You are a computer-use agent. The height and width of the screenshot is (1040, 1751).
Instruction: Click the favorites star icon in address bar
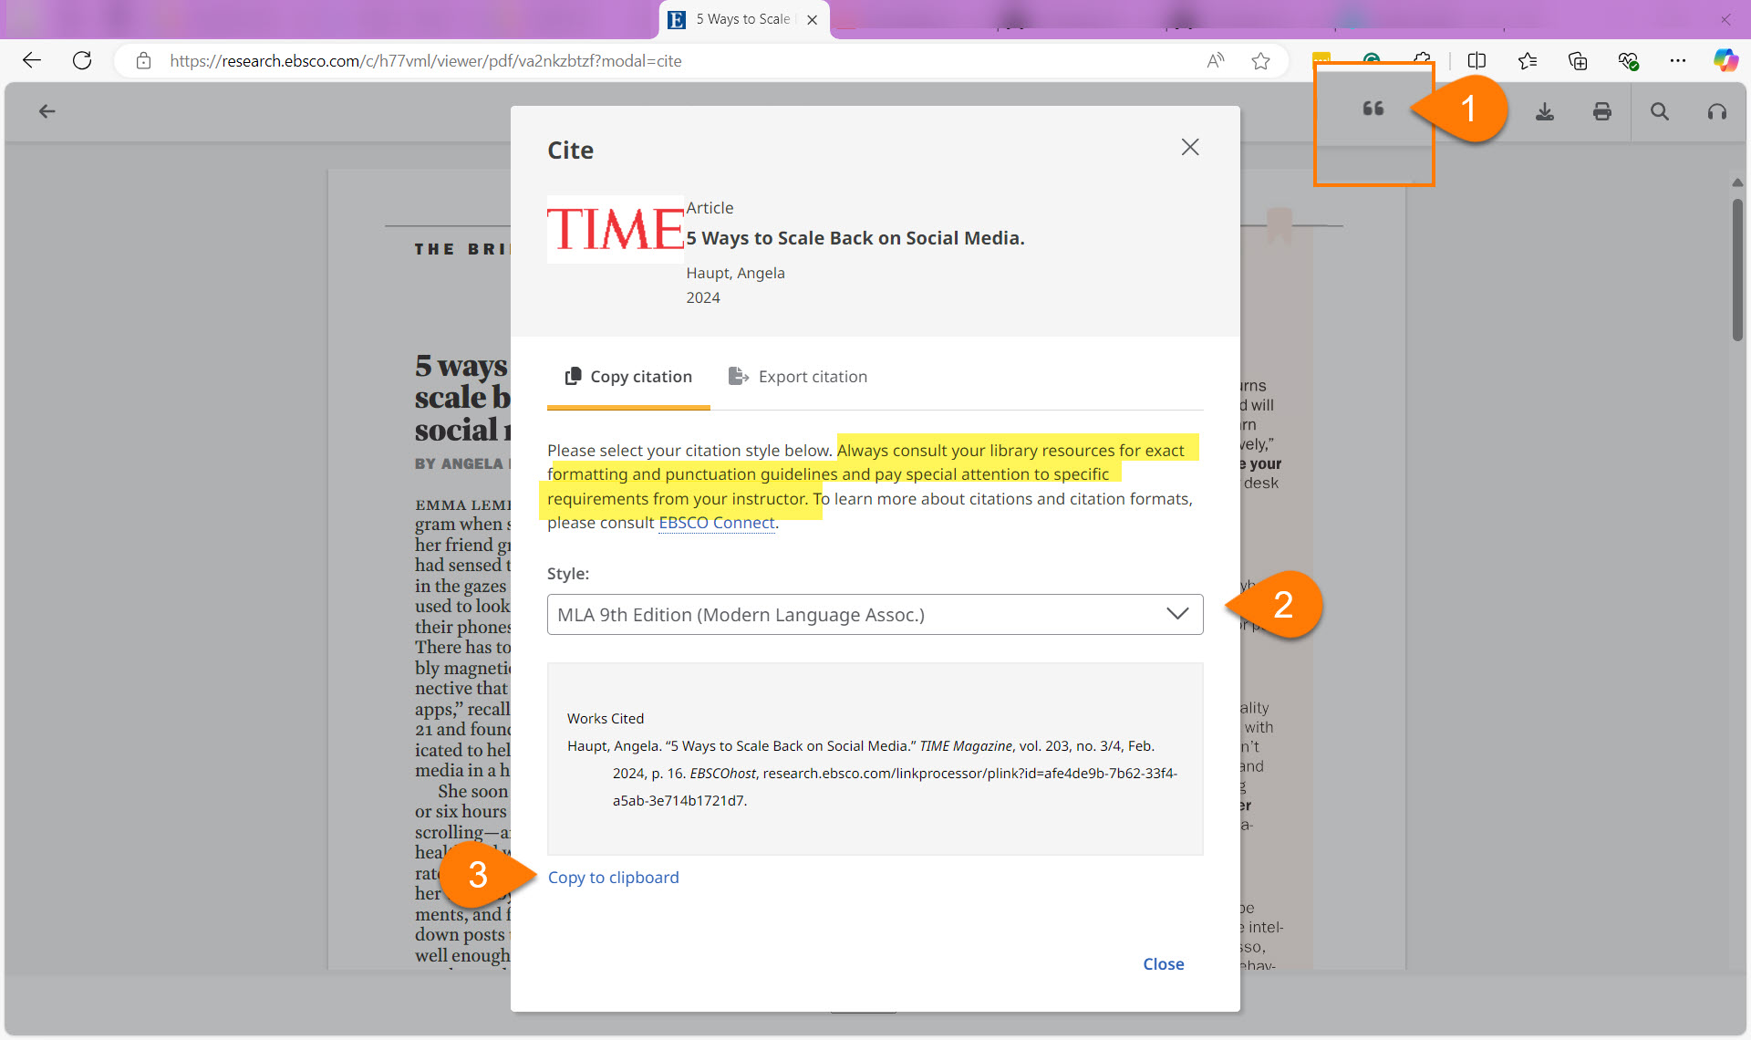coord(1261,60)
